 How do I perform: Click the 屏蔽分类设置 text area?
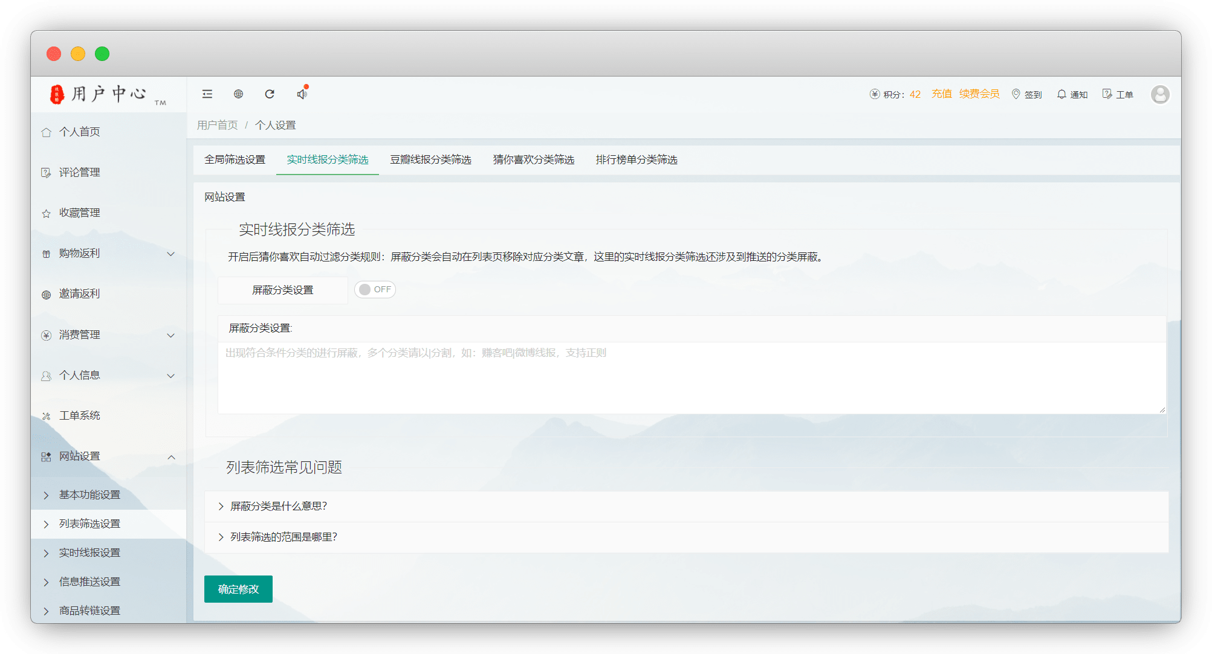tap(691, 377)
